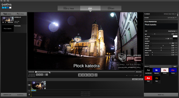Click the Baseline slider handle
This screenshot has width=179, height=98.
[x=163, y=45]
